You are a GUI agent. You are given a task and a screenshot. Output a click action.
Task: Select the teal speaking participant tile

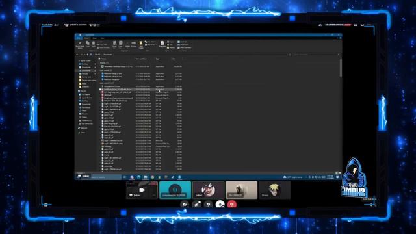(x=175, y=190)
